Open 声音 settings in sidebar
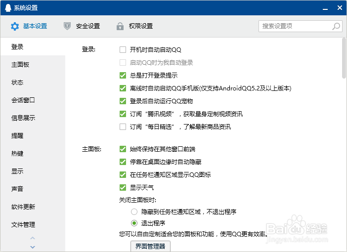347x252 pixels. pyautogui.click(x=33, y=189)
